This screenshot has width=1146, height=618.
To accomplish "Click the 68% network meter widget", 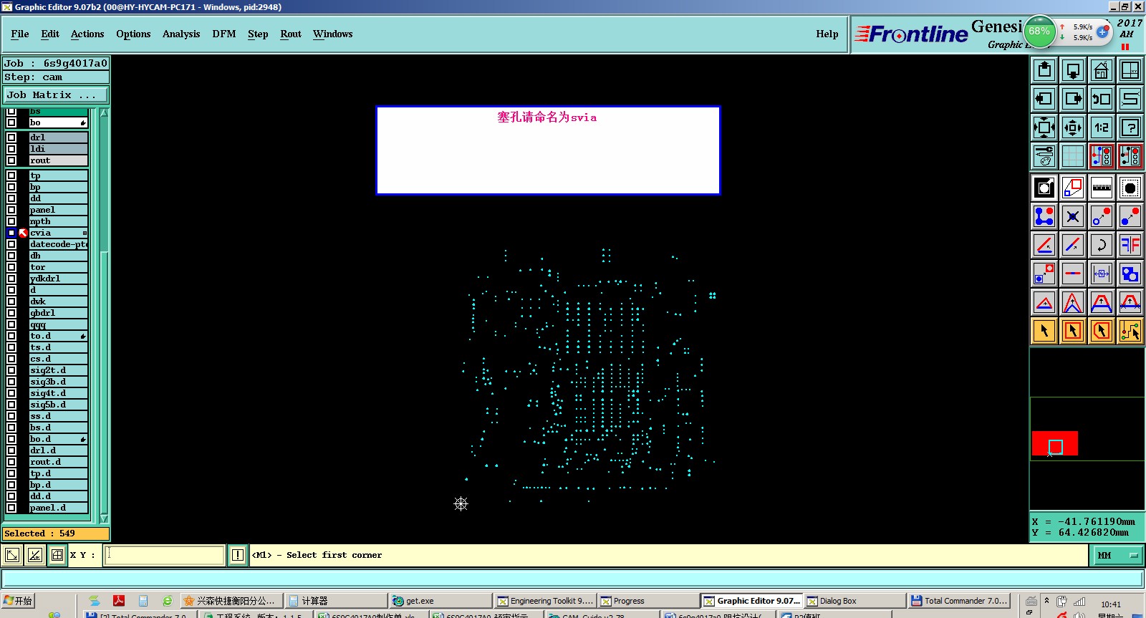I will tap(1039, 32).
